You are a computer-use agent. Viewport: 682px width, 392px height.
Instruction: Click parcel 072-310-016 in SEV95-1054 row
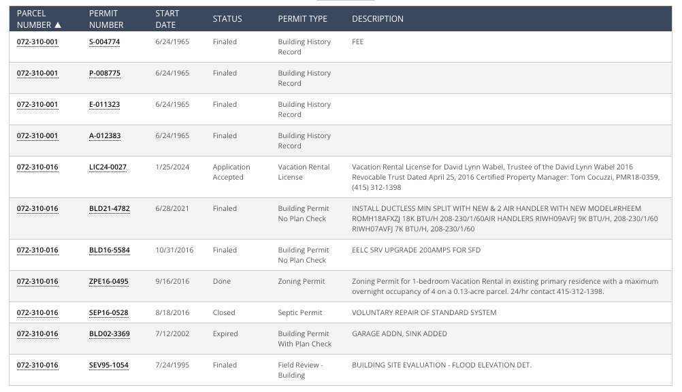click(x=37, y=365)
